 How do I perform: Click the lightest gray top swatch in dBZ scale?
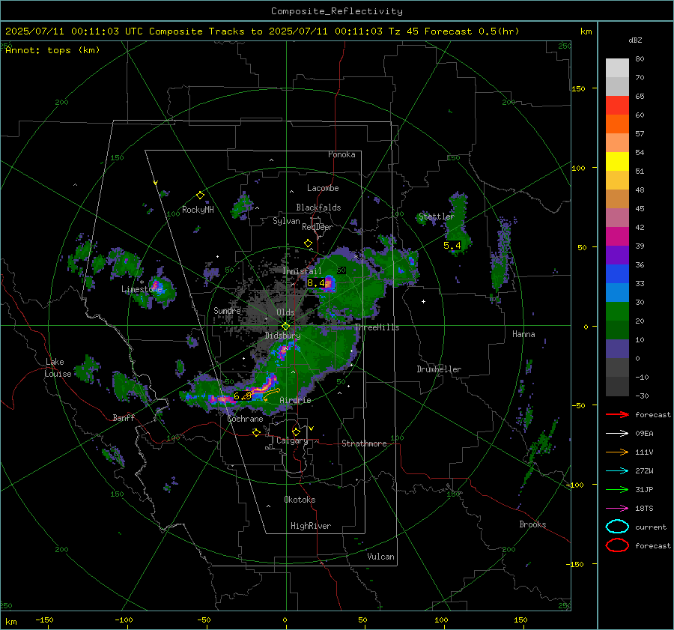pyautogui.click(x=617, y=67)
